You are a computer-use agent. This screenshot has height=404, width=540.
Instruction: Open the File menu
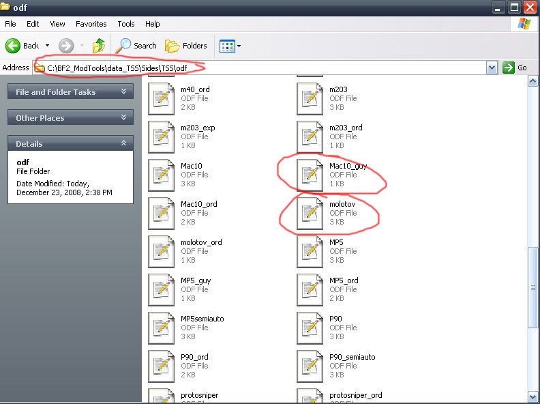coord(10,24)
